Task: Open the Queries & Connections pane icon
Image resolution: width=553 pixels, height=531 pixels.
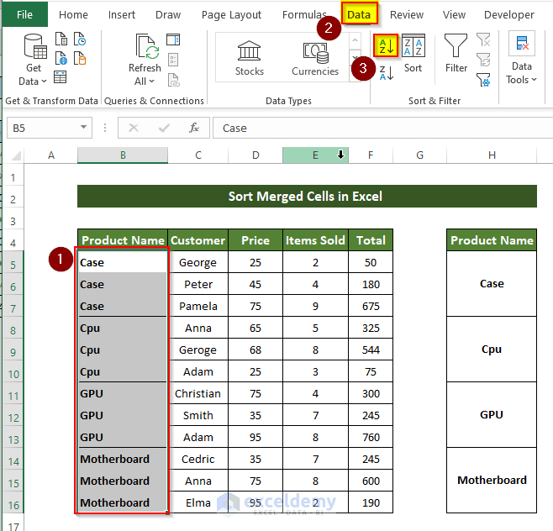Action: click(x=173, y=39)
